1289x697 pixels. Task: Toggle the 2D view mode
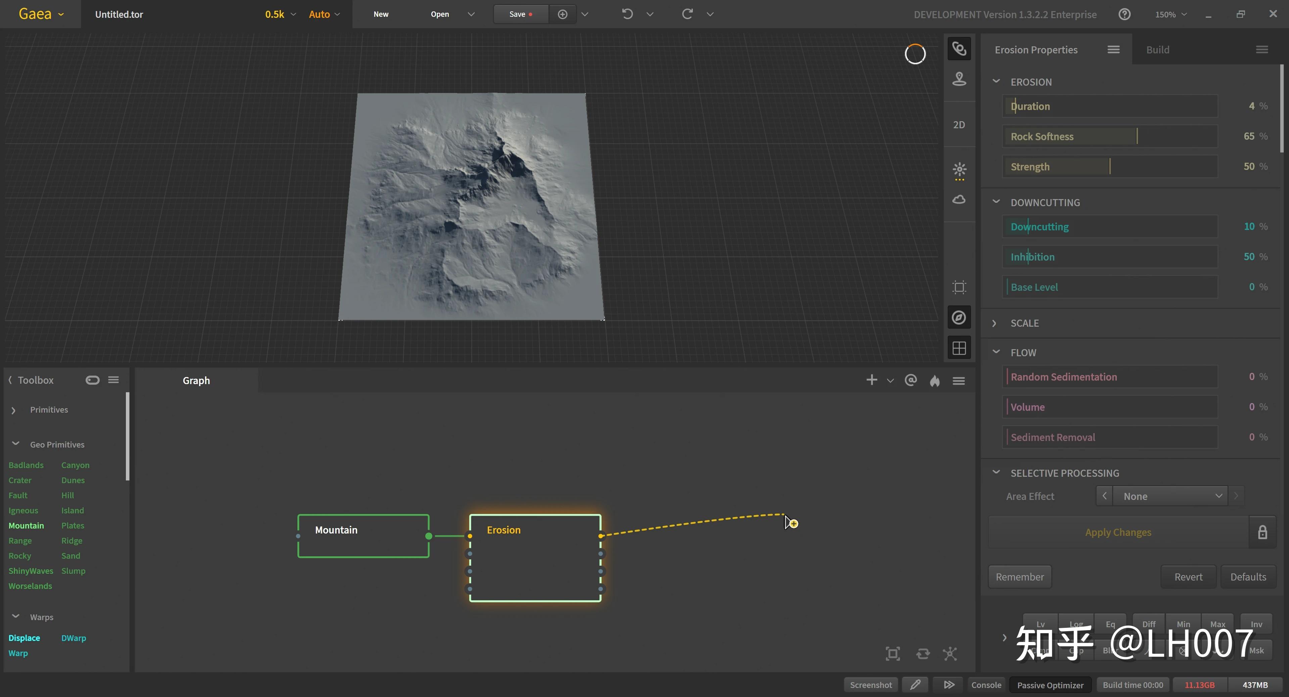coord(959,125)
